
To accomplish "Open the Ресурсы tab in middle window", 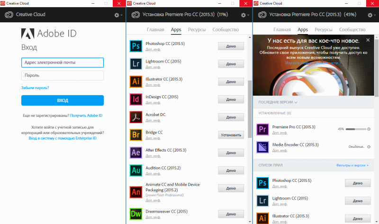I will [x=197, y=29].
